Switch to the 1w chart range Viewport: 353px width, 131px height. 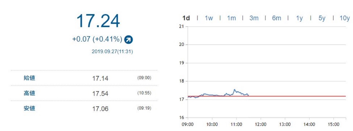[209, 18]
